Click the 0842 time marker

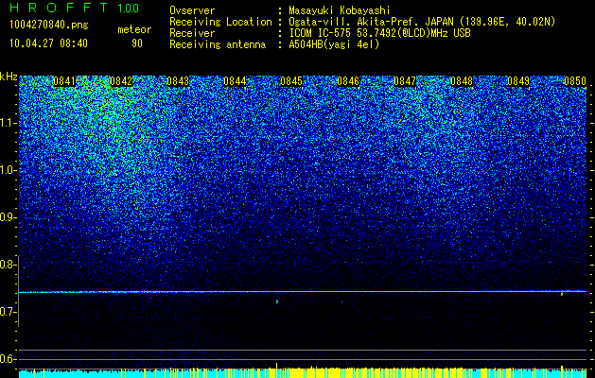coord(121,81)
